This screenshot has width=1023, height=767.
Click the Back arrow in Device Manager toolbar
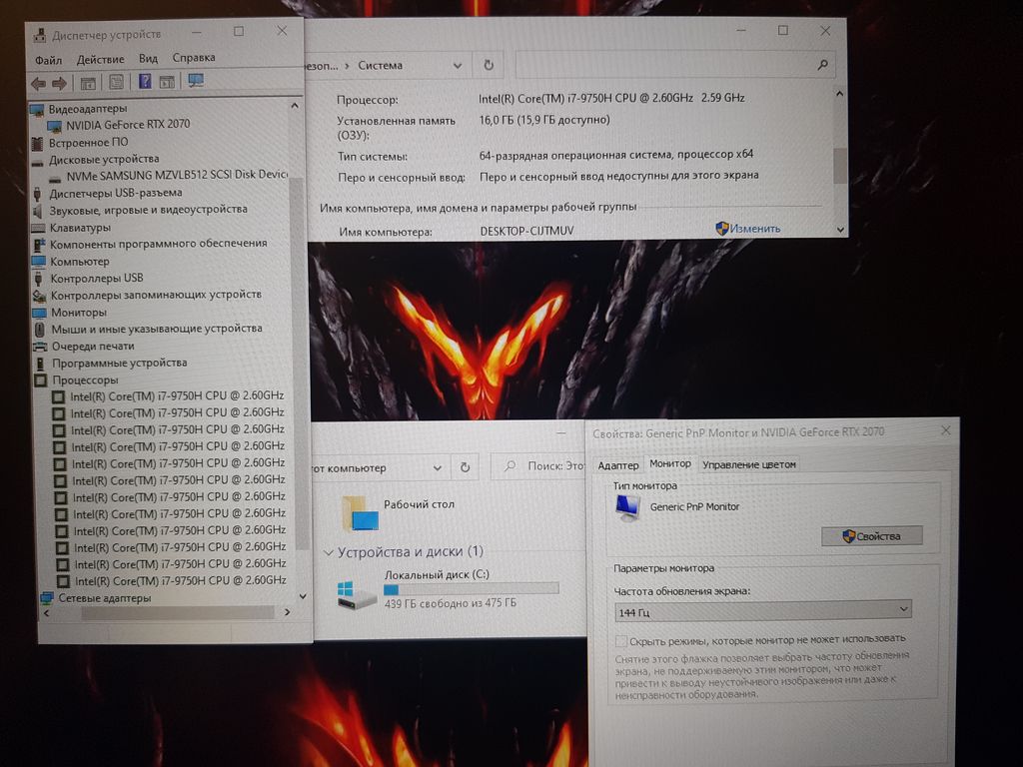click(x=38, y=83)
